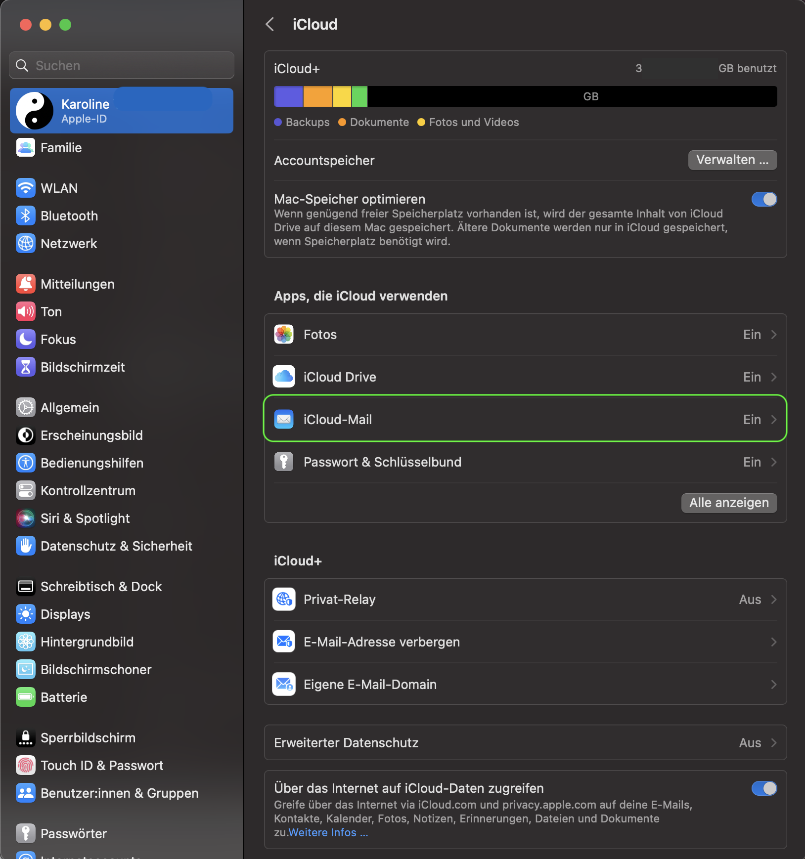This screenshot has width=805, height=859.
Task: Open Erscheinungsbild icon
Action: [x=26, y=435]
